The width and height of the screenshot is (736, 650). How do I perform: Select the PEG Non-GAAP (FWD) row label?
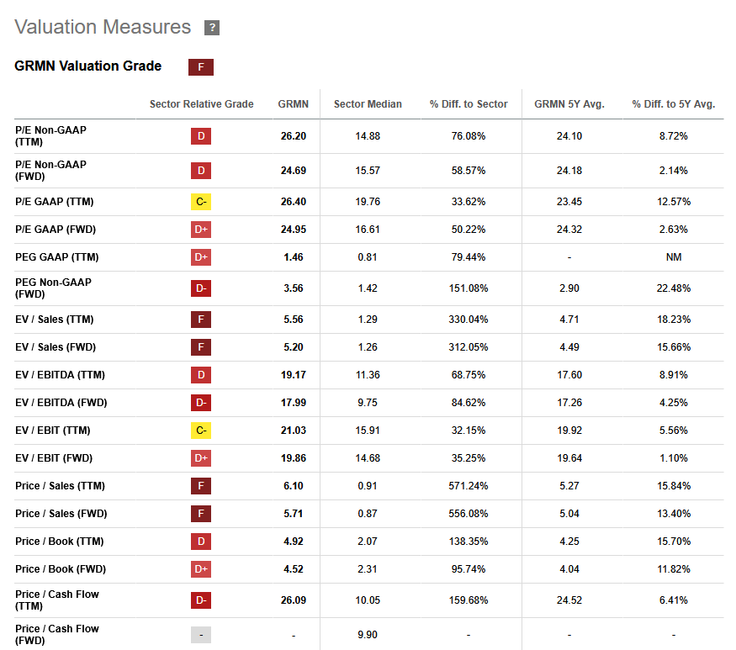(x=53, y=288)
